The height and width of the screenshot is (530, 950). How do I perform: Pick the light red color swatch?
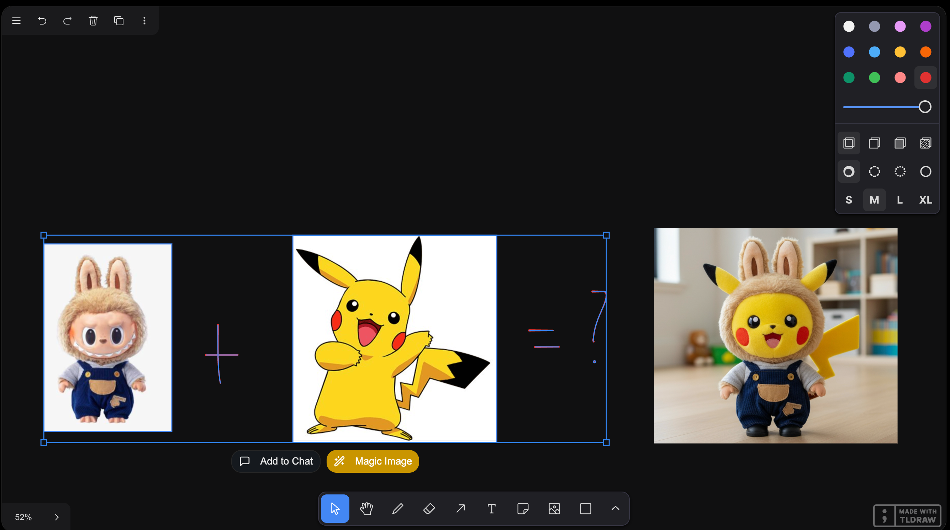(x=900, y=78)
